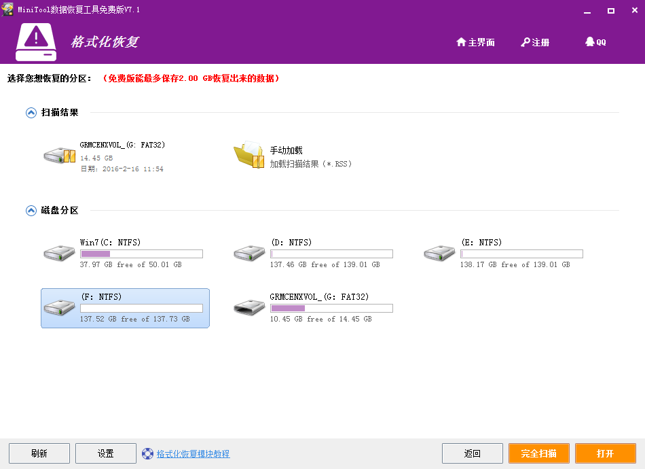This screenshot has height=469, width=645.
Task: Click the format recovery warning drive icon
Action: click(x=36, y=42)
